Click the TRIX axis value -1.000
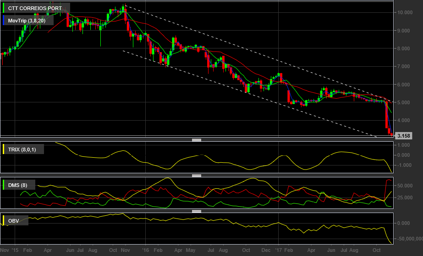Screen dimensions: 423x256 (404, 165)
